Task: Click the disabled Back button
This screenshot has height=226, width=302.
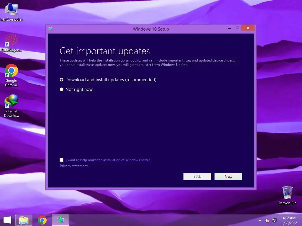Action: (197, 177)
